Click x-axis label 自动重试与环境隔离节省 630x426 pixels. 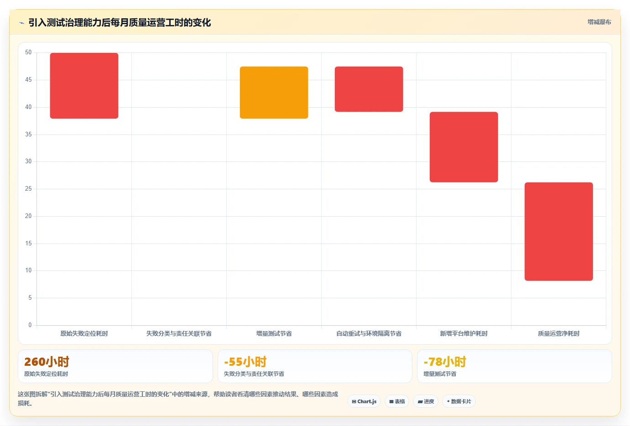369,333
